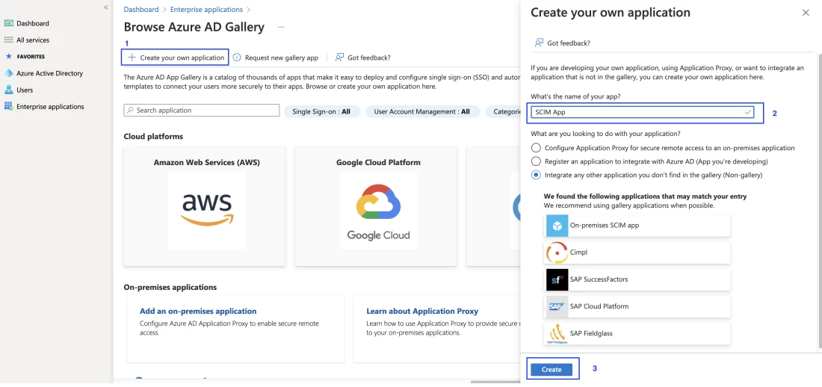Click the SAP SuccessFactors icon
Image resolution: width=822 pixels, height=387 pixels.
coord(557,279)
